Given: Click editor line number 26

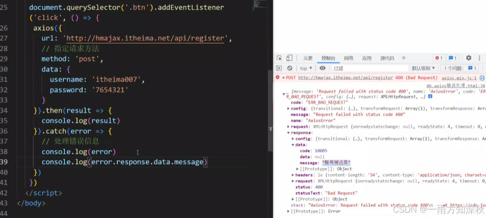Looking at the screenshot, I should [x=4, y=28].
